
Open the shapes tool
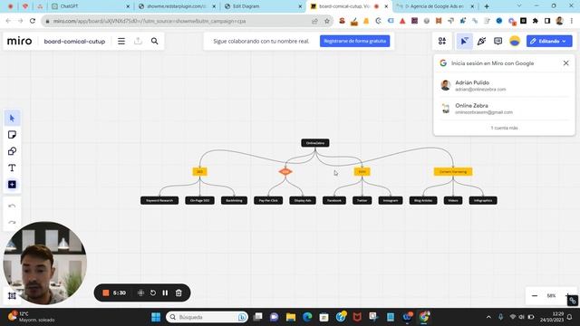point(12,151)
